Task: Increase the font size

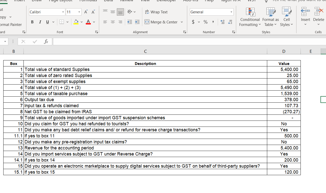Action: pyautogui.click(x=86, y=12)
